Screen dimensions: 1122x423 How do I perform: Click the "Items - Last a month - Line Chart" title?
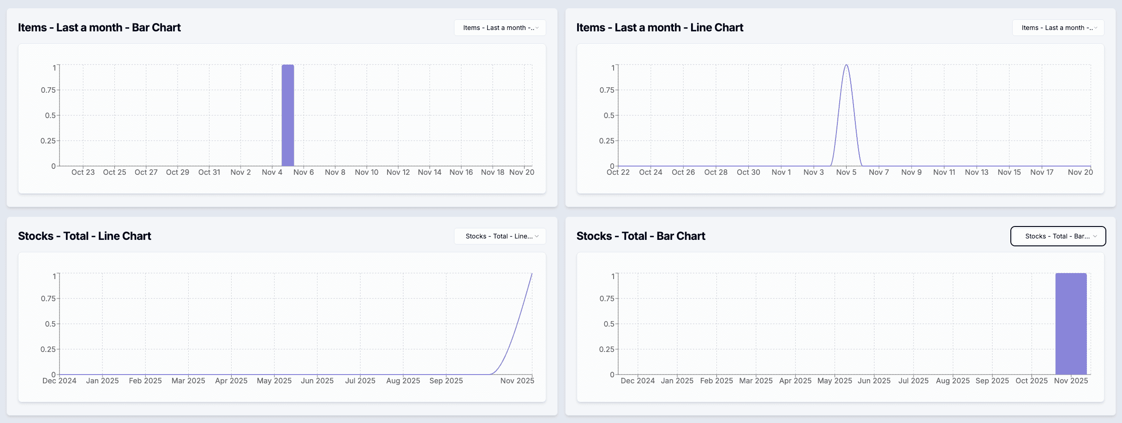(660, 27)
